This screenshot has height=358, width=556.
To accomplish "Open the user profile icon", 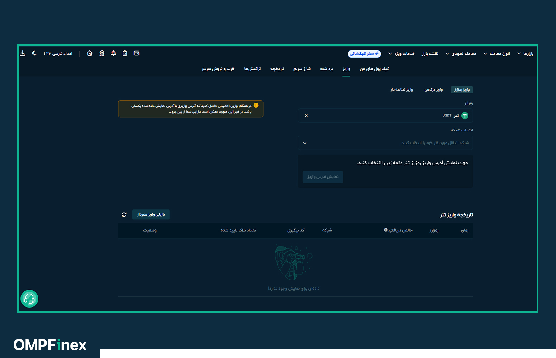I will pos(102,53).
